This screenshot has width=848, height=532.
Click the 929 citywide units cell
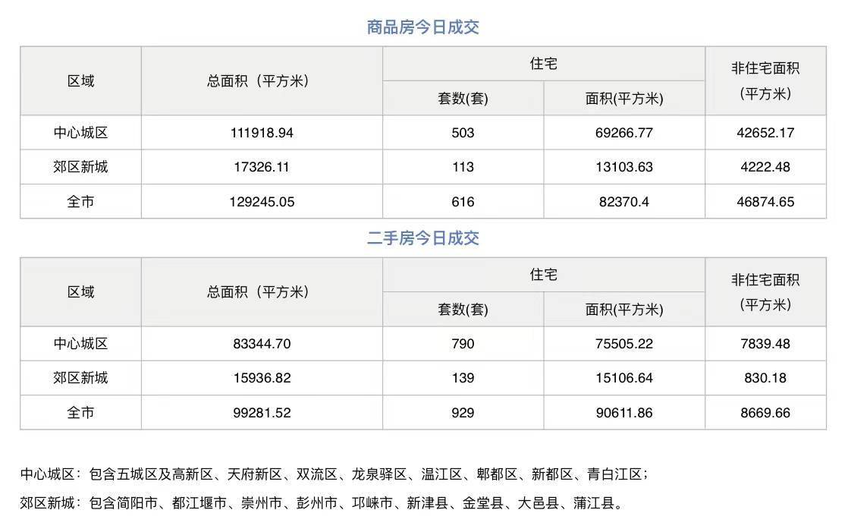pyautogui.click(x=463, y=413)
